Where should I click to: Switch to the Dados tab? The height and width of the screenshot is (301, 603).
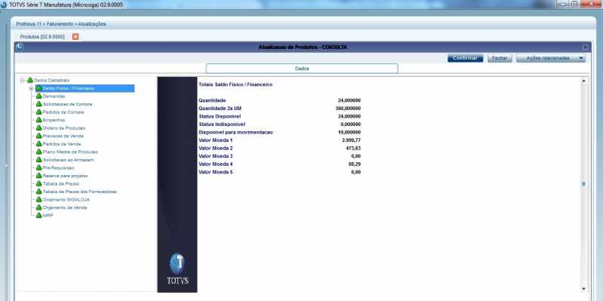pyautogui.click(x=302, y=69)
